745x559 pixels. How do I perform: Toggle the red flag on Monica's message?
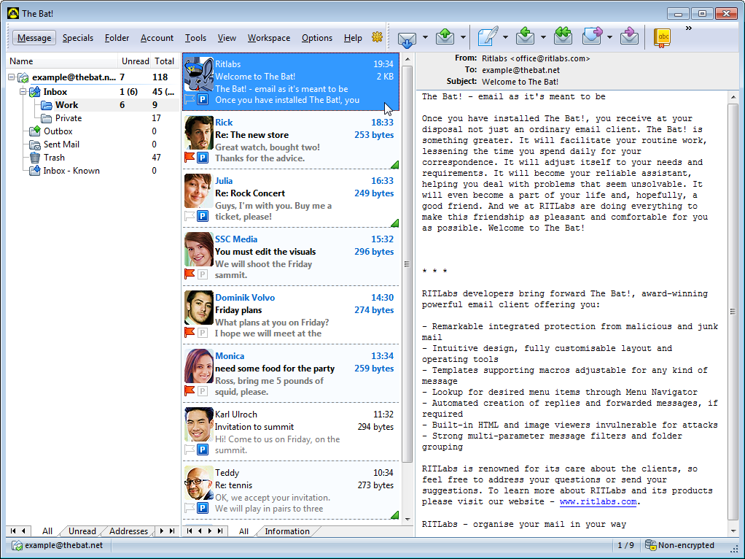pos(190,390)
